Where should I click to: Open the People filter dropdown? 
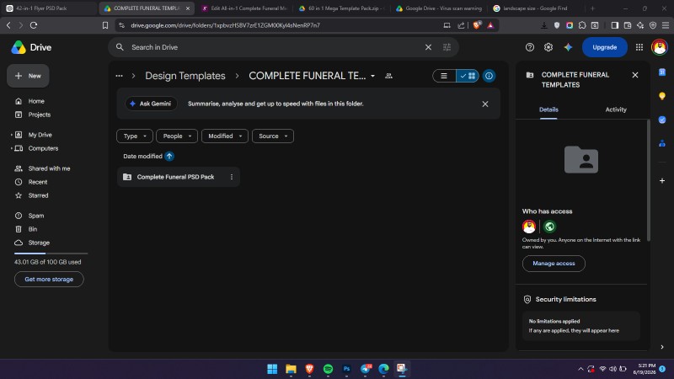pos(177,136)
